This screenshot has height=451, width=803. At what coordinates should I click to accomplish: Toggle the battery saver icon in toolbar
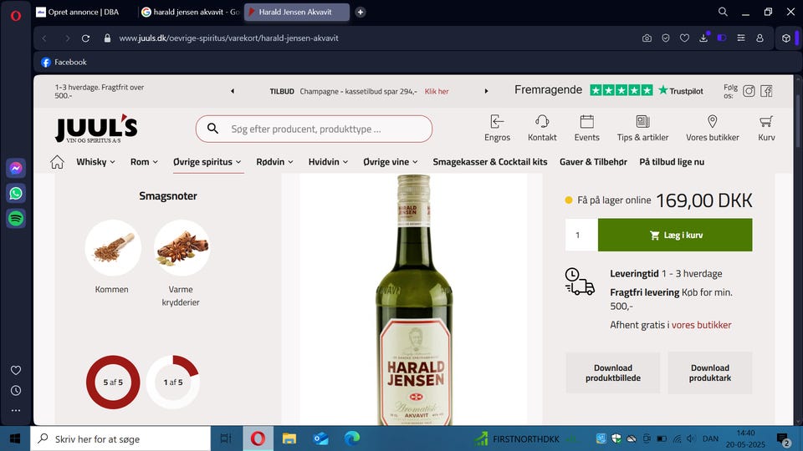pyautogui.click(x=722, y=38)
